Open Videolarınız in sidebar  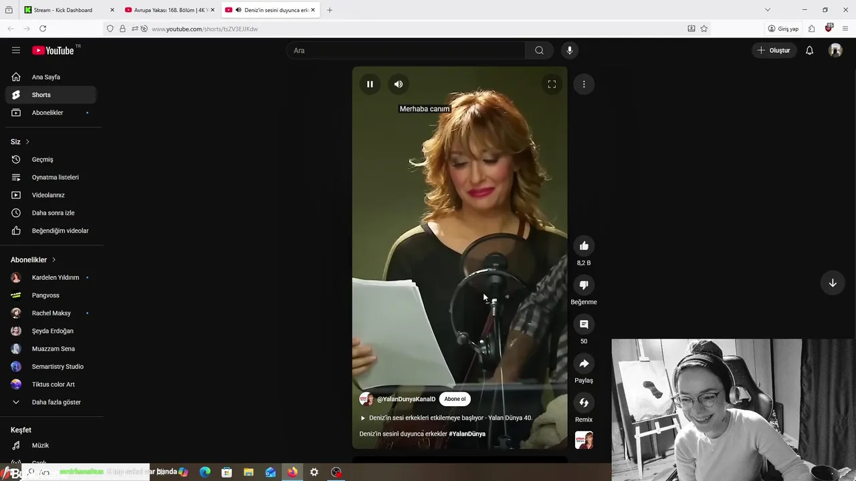click(51, 195)
